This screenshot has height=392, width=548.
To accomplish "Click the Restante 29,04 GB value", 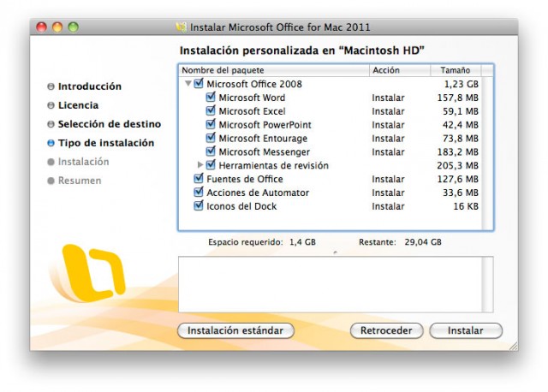I will click(423, 242).
